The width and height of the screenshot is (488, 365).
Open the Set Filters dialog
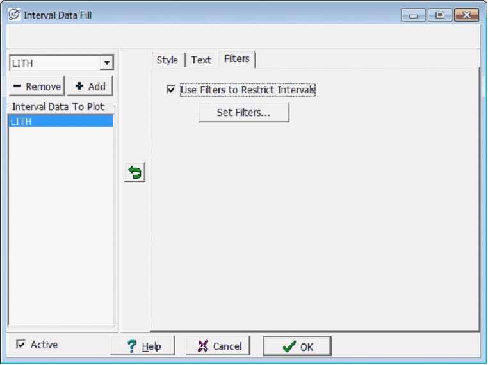coord(244,112)
